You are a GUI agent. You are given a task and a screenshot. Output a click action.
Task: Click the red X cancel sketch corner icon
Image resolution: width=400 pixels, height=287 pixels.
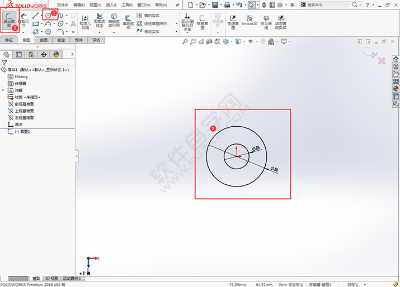tap(382, 61)
